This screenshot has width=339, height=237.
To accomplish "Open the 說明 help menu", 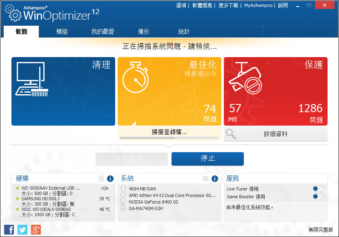I will [x=283, y=5].
